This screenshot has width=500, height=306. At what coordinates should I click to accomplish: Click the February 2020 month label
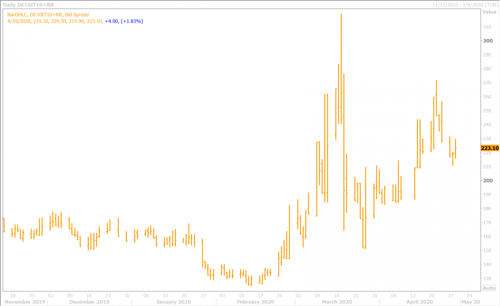255,302
